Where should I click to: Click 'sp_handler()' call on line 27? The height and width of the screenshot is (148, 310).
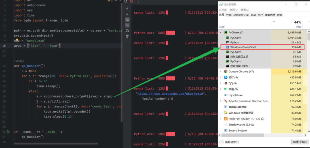33,137
